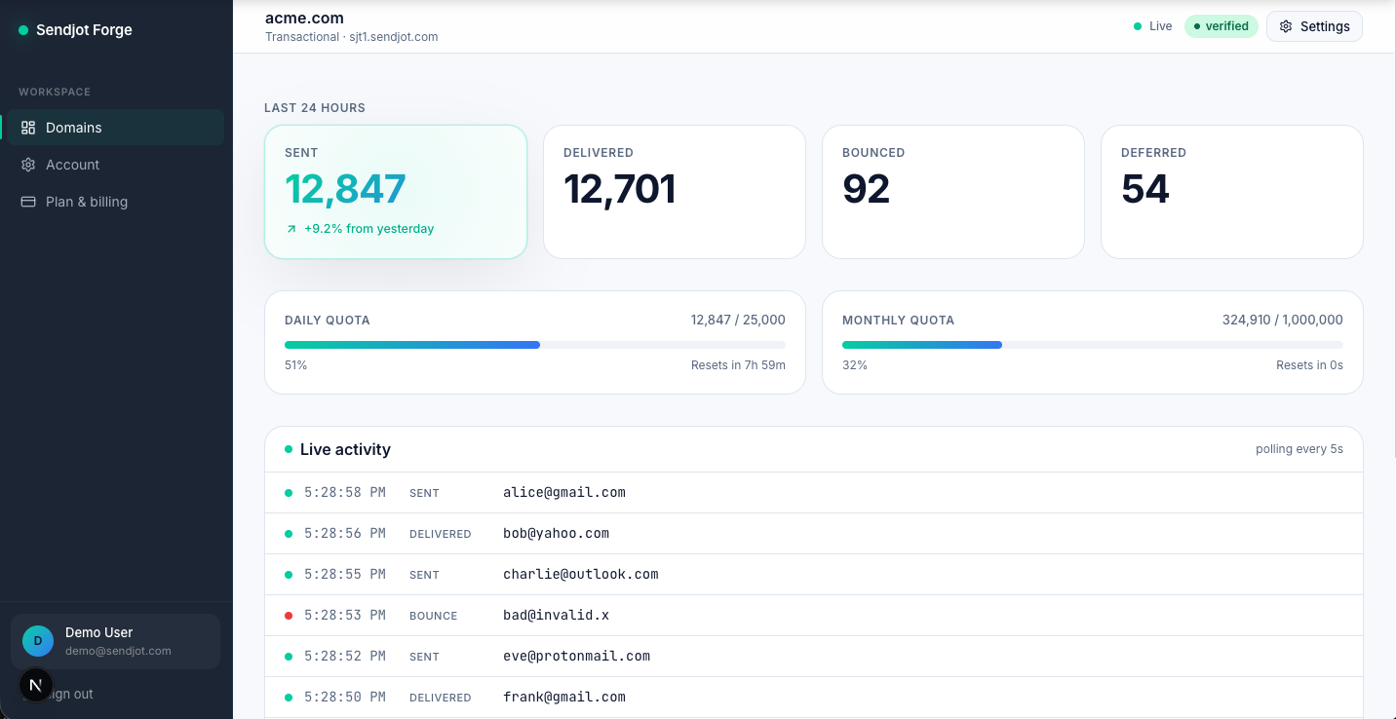Click the +9.2% from yesterday trend arrow

pos(291,229)
